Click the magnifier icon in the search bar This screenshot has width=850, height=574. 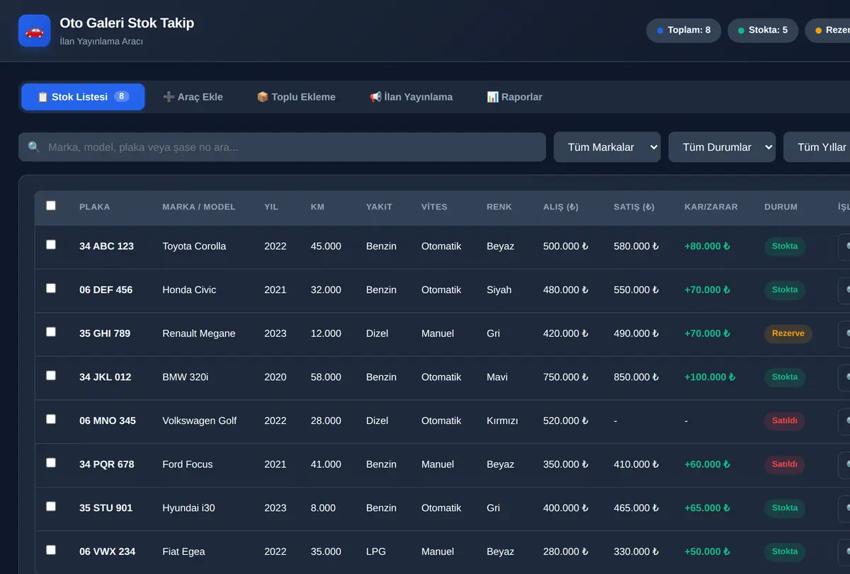(34, 147)
